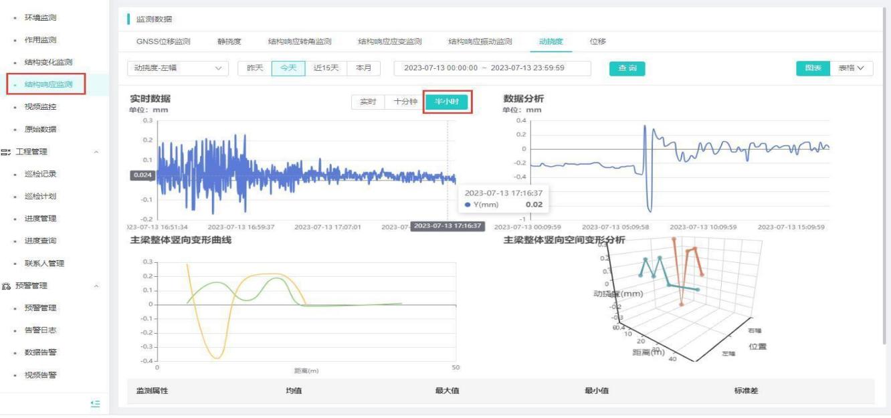Switch real-time chart to 实时 interval

point(369,102)
